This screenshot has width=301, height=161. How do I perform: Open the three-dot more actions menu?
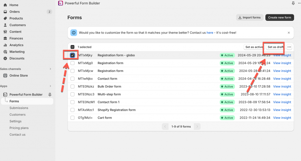click(289, 47)
